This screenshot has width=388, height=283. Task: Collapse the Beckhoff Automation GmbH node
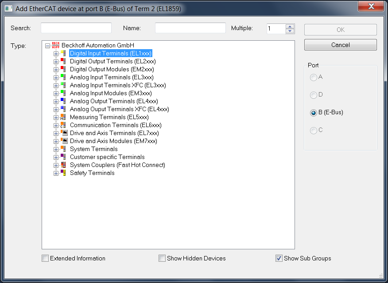click(x=47, y=46)
